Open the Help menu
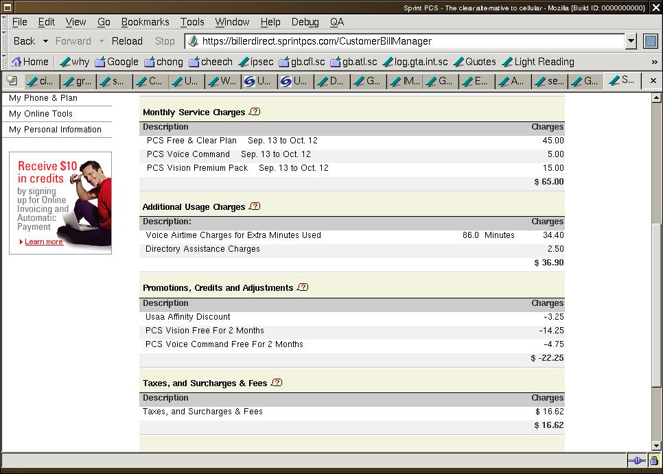The image size is (663, 474). point(270,22)
